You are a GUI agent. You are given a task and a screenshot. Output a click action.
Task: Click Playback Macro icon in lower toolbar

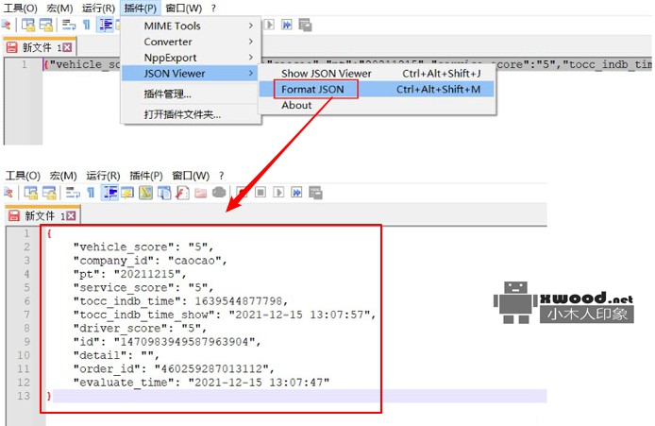pos(278,193)
